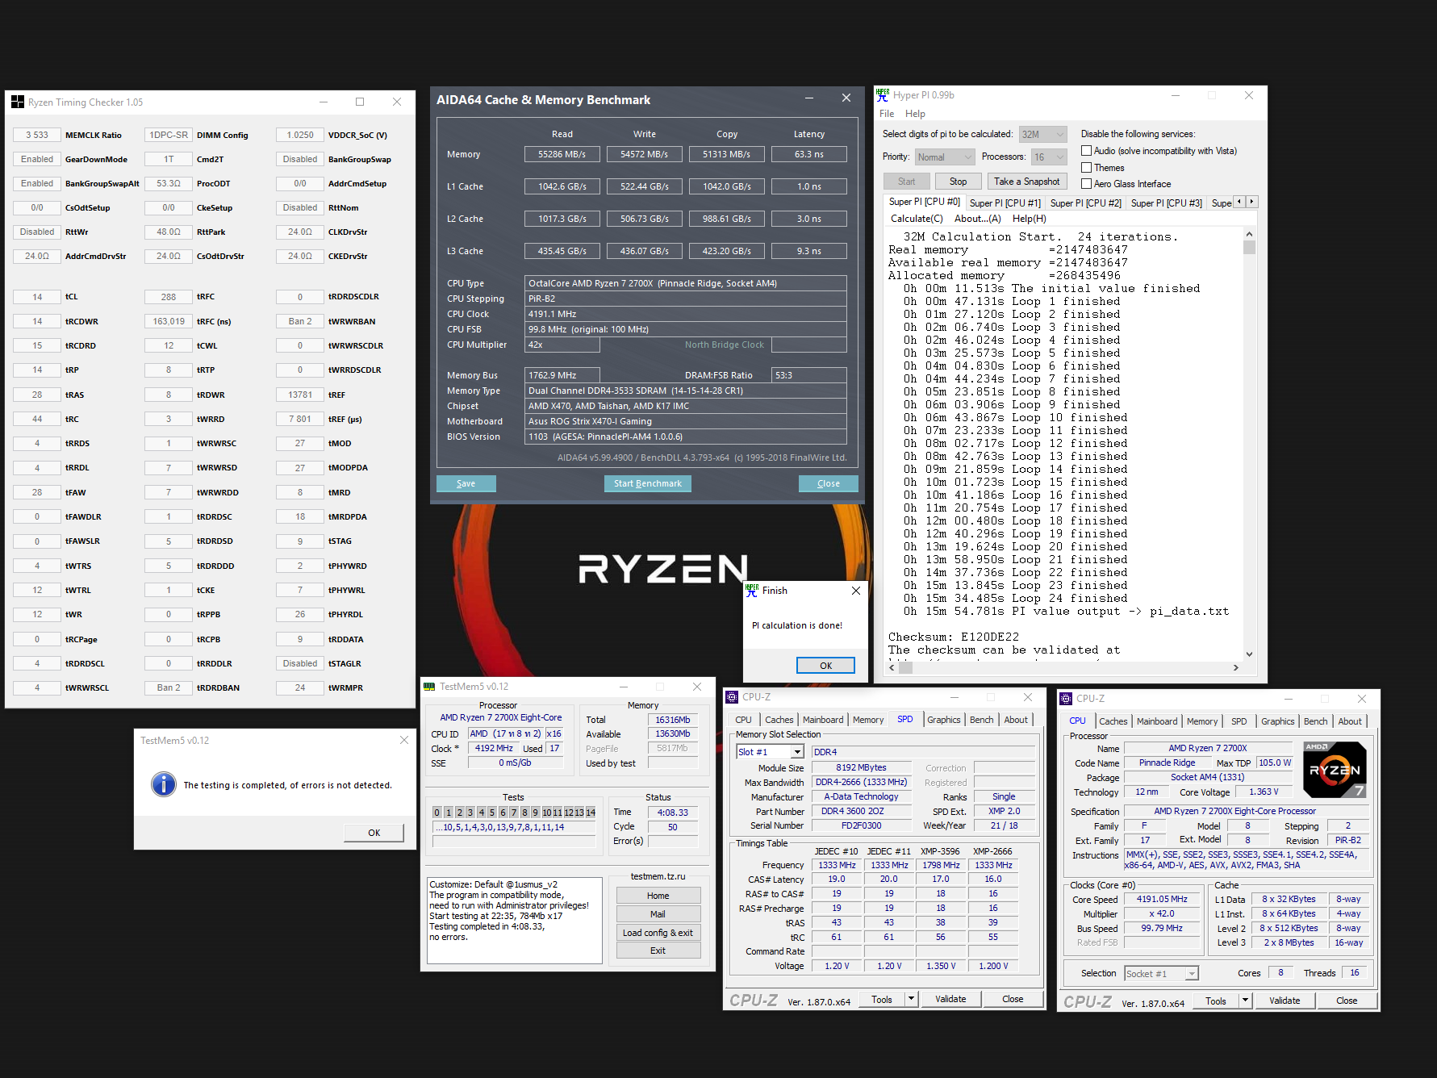The width and height of the screenshot is (1437, 1078).
Task: Switch to Memory tab in left CPU-Z
Action: click(x=868, y=720)
